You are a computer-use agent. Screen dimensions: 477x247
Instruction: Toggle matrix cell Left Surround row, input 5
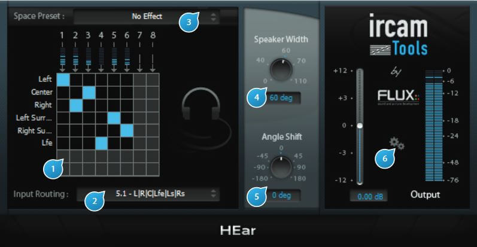tap(114, 118)
